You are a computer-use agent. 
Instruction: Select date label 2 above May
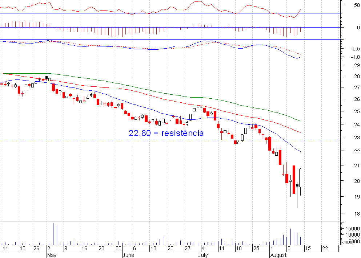point(49,248)
